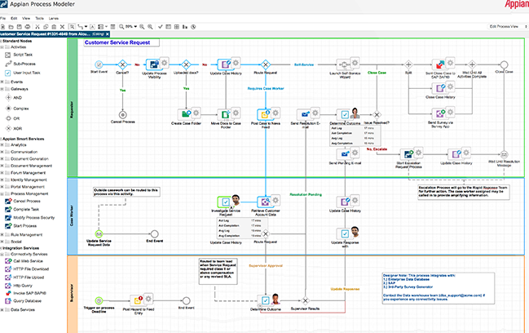Open the zoom percentage dropdown

point(130,25)
